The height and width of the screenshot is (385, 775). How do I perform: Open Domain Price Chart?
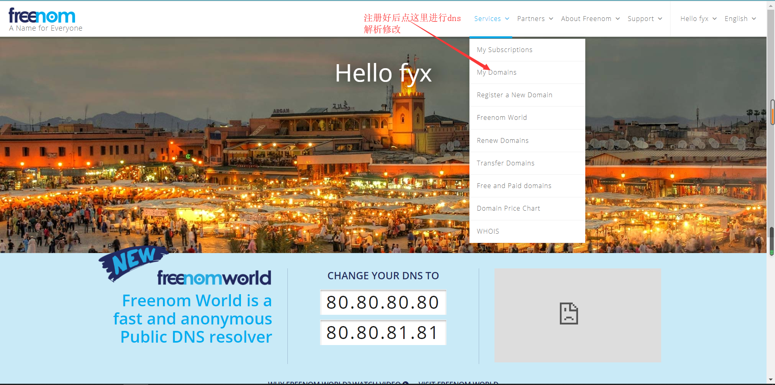[508, 208]
